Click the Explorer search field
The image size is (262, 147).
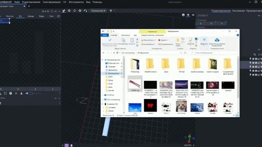pos(213,53)
